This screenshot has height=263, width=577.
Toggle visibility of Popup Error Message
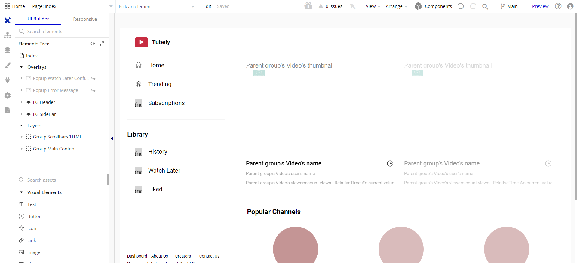tap(94, 90)
